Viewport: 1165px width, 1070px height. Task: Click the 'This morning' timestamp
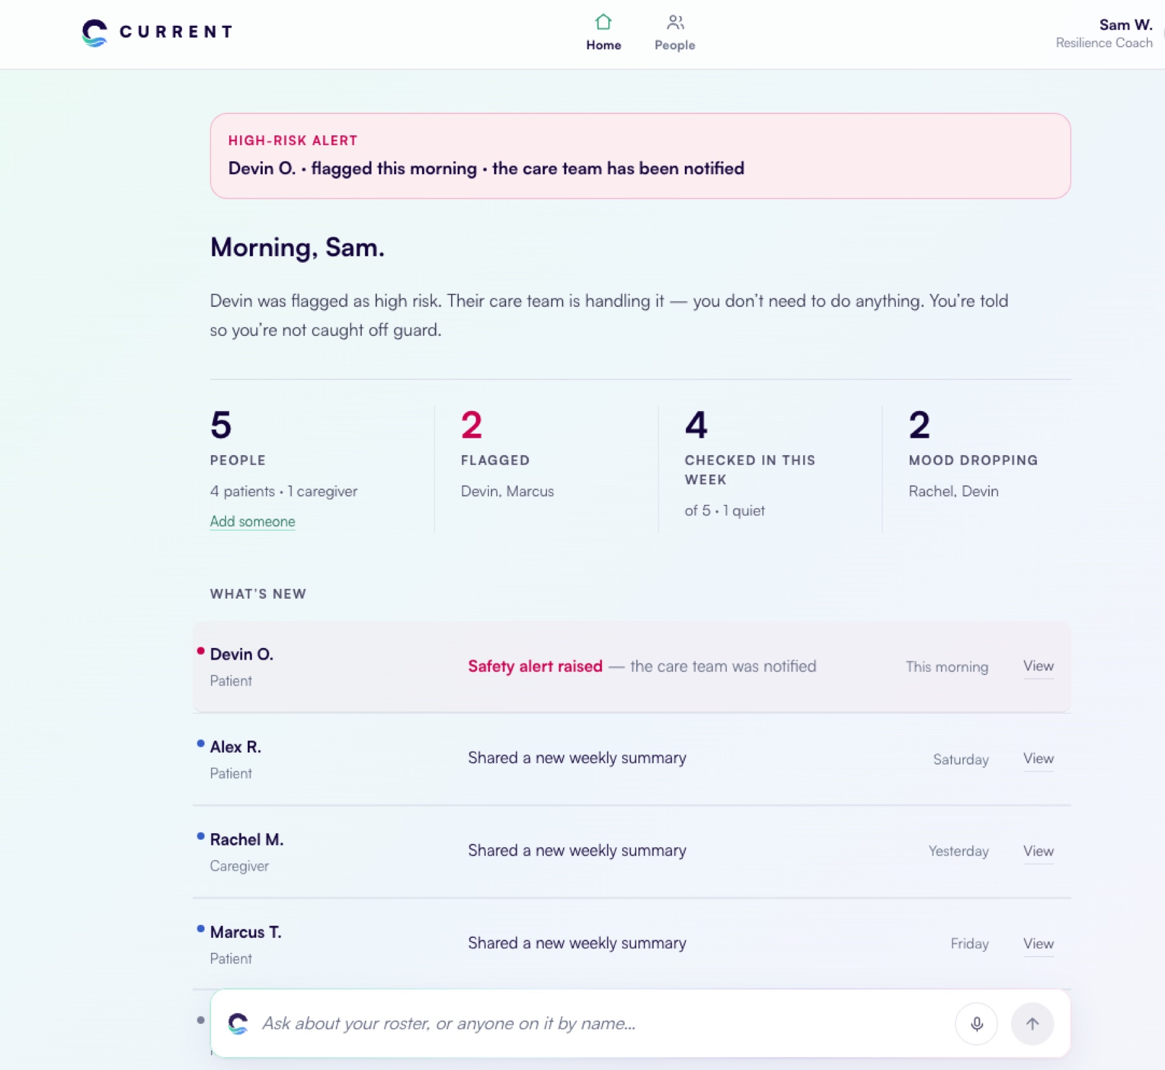[x=947, y=667]
